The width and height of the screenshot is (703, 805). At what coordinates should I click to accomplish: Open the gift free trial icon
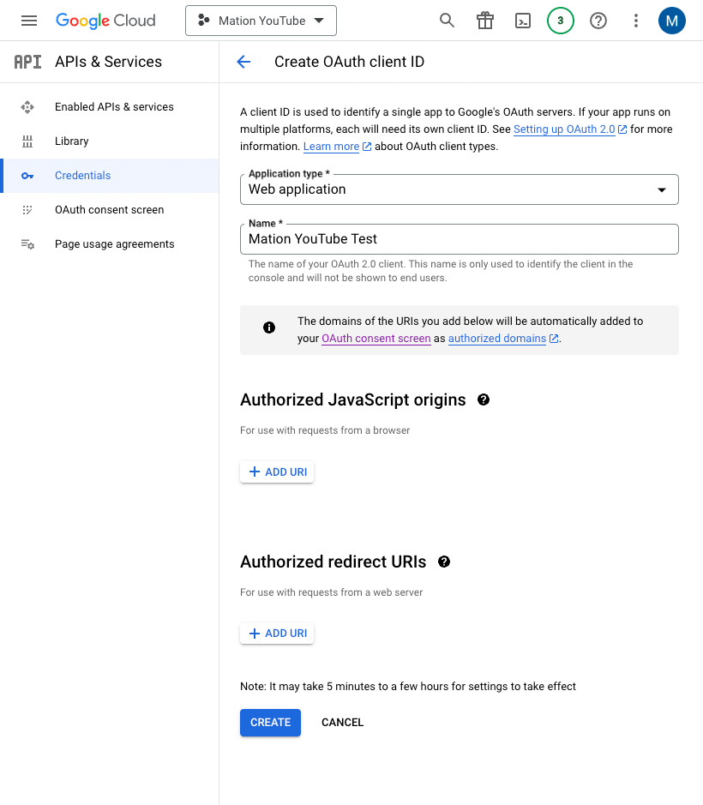point(484,21)
